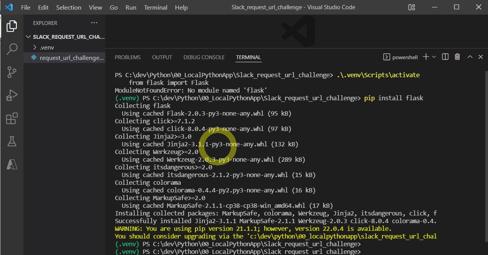488x255 pixels.
Task: Click the window title 'Slack_request_url_challenge - Visual Studio Code'
Action: point(293,7)
